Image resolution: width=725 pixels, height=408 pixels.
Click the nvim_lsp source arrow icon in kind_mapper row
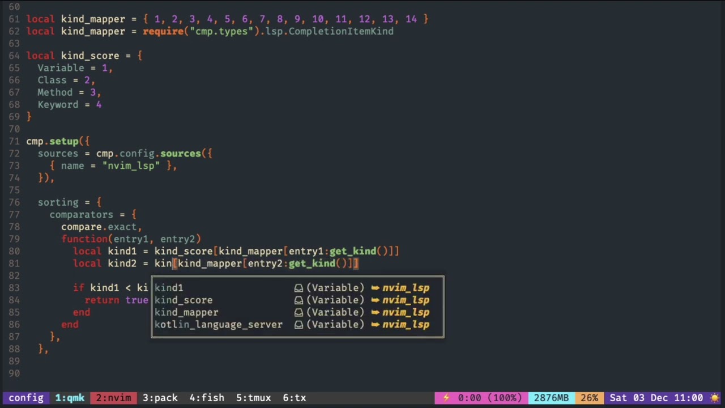(375, 312)
